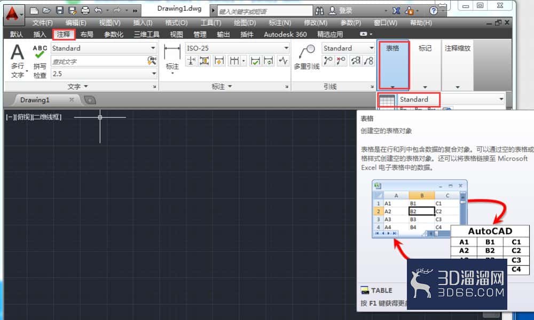This screenshot has width=534, height=320.
Task: Expand the 注释缩放 ribbon panel
Action: (x=458, y=65)
